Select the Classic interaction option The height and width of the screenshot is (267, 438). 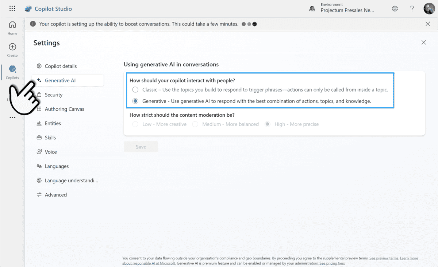(135, 89)
